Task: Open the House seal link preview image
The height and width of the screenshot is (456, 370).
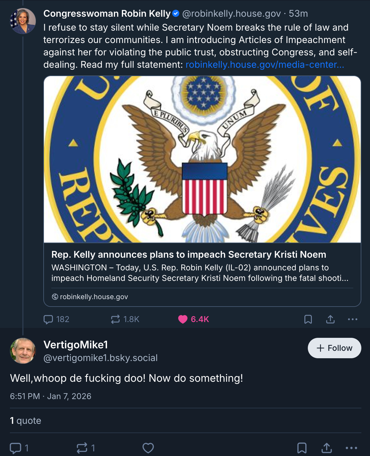Action: (202, 159)
